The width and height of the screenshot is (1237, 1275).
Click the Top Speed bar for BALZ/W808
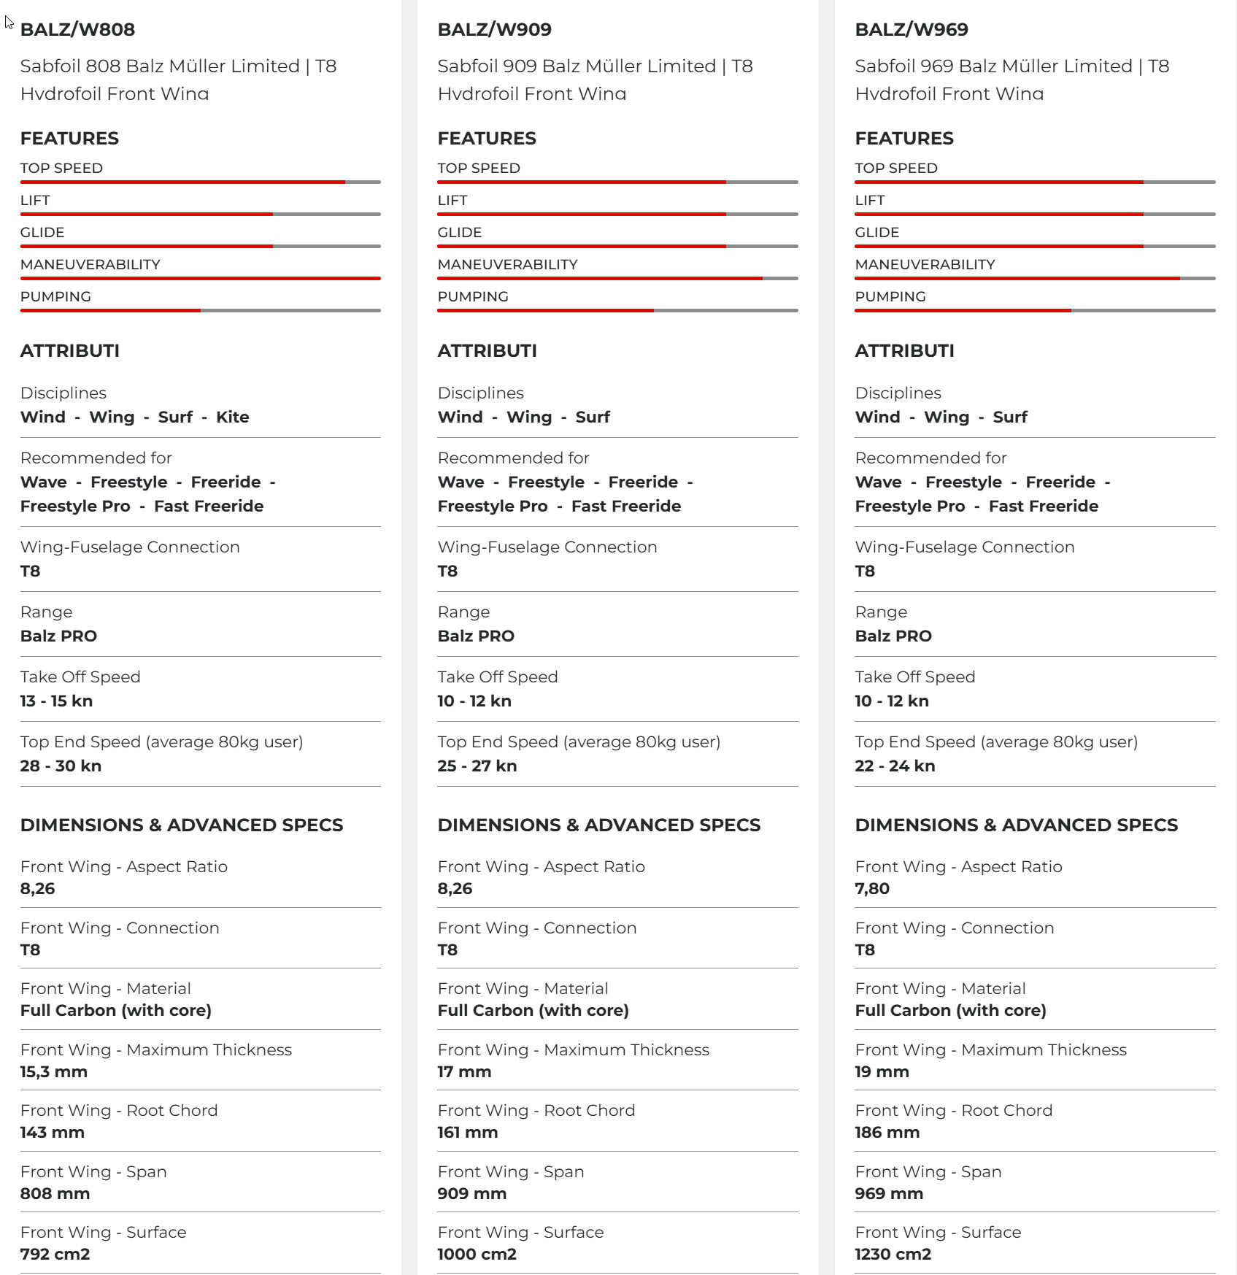(200, 182)
